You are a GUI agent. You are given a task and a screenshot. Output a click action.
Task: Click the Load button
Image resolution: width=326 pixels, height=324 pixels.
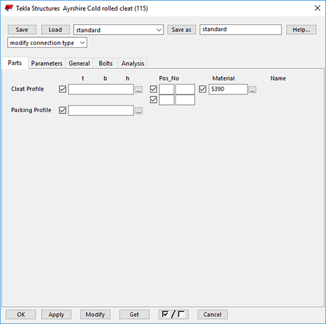[55, 29]
